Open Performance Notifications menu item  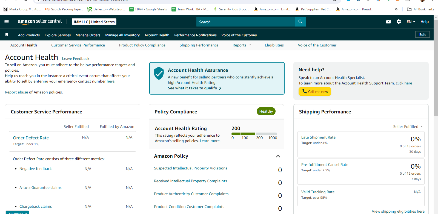[195, 35]
